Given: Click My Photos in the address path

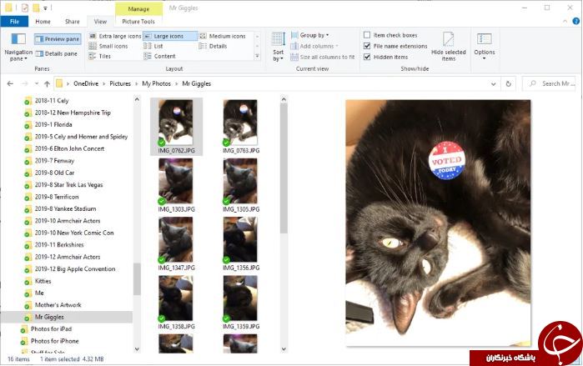Looking at the screenshot, I should pos(156,83).
